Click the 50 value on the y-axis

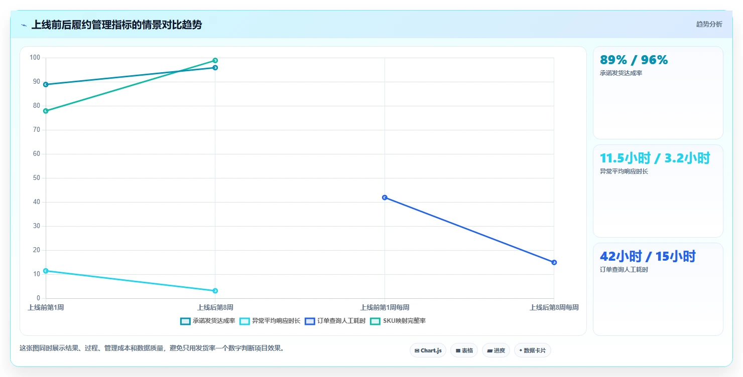click(x=36, y=178)
